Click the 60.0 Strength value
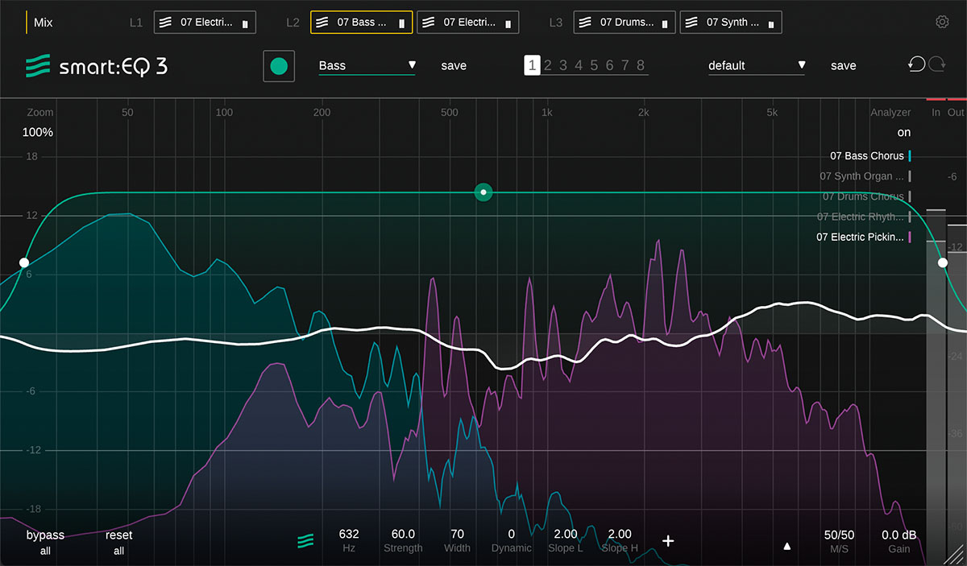The image size is (967, 566). (x=403, y=534)
